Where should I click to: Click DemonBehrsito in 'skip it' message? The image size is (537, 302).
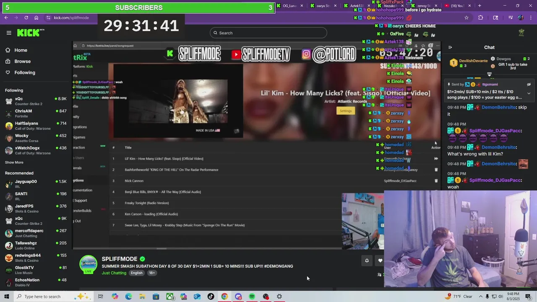(498, 107)
